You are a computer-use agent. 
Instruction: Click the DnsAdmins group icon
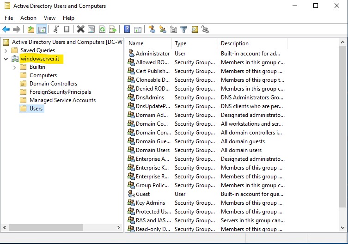131,97
